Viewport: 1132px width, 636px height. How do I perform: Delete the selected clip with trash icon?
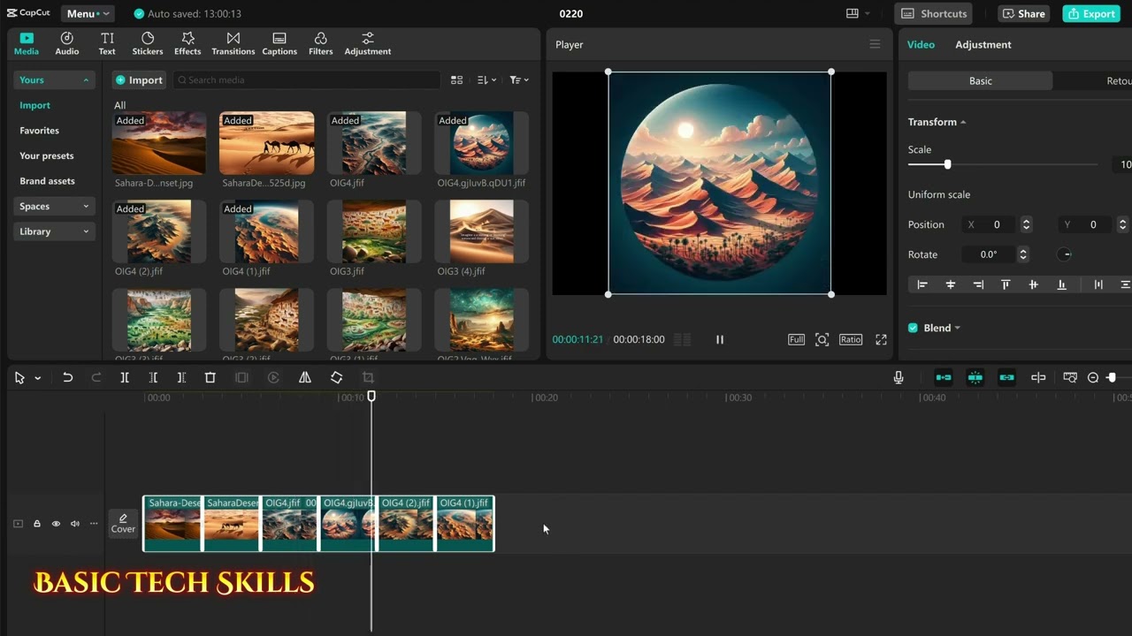[x=210, y=377]
